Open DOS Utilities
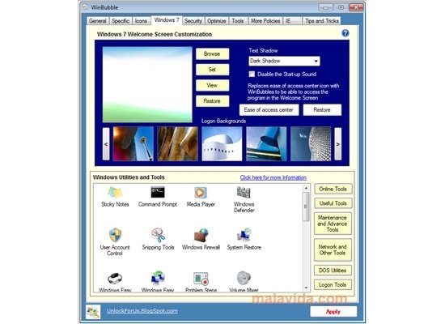This screenshot has width=445, height=324. pyautogui.click(x=333, y=271)
